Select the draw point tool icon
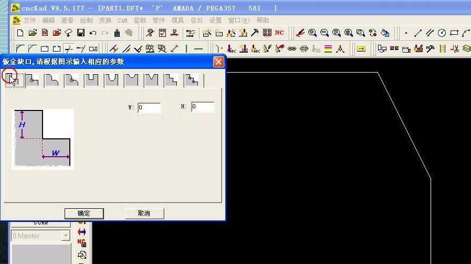The height and width of the screenshot is (264, 471). 406,33
